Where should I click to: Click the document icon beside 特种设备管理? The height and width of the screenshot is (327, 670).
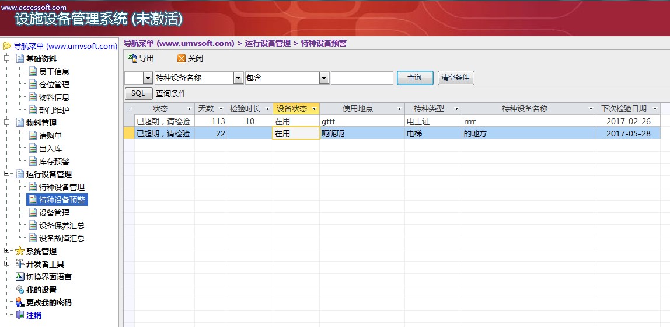coord(33,187)
